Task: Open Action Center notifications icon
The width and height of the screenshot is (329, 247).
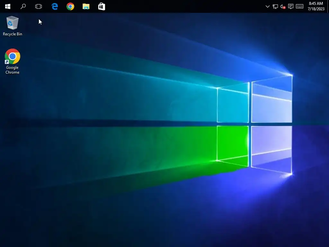Action: point(290,6)
